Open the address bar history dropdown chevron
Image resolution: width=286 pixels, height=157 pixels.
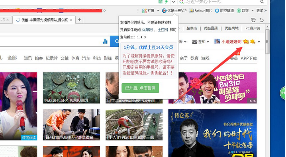(x=174, y=2)
